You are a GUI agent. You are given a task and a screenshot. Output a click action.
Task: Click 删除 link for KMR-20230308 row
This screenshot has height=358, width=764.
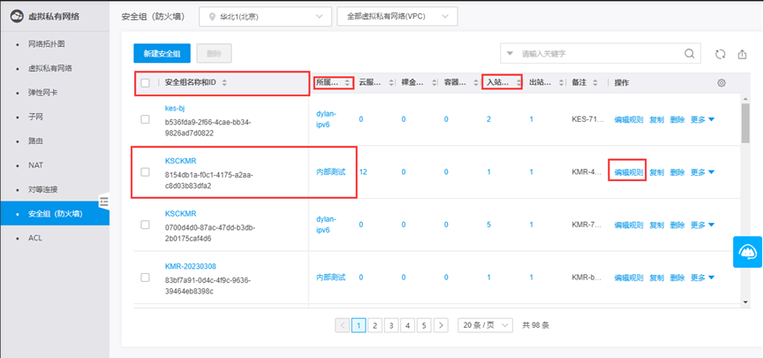tap(677, 277)
